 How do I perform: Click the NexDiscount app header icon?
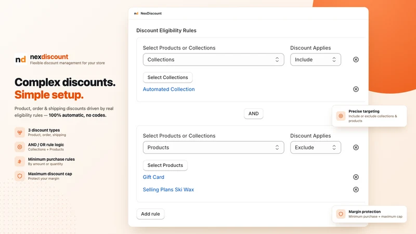coord(136,14)
